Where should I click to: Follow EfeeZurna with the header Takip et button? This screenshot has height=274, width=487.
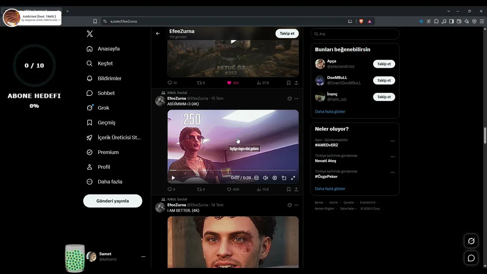287,33
